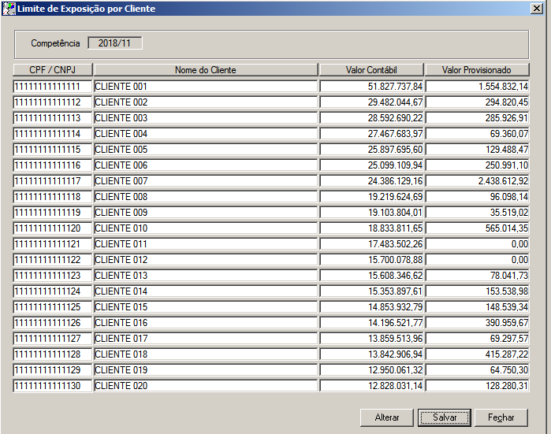This screenshot has width=551, height=434.
Task: Close the Limite de Exposição window
Action: click(x=537, y=9)
